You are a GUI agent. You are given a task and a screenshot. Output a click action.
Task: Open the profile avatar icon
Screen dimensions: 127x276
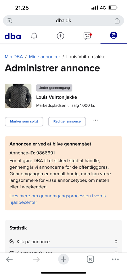tap(114, 35)
